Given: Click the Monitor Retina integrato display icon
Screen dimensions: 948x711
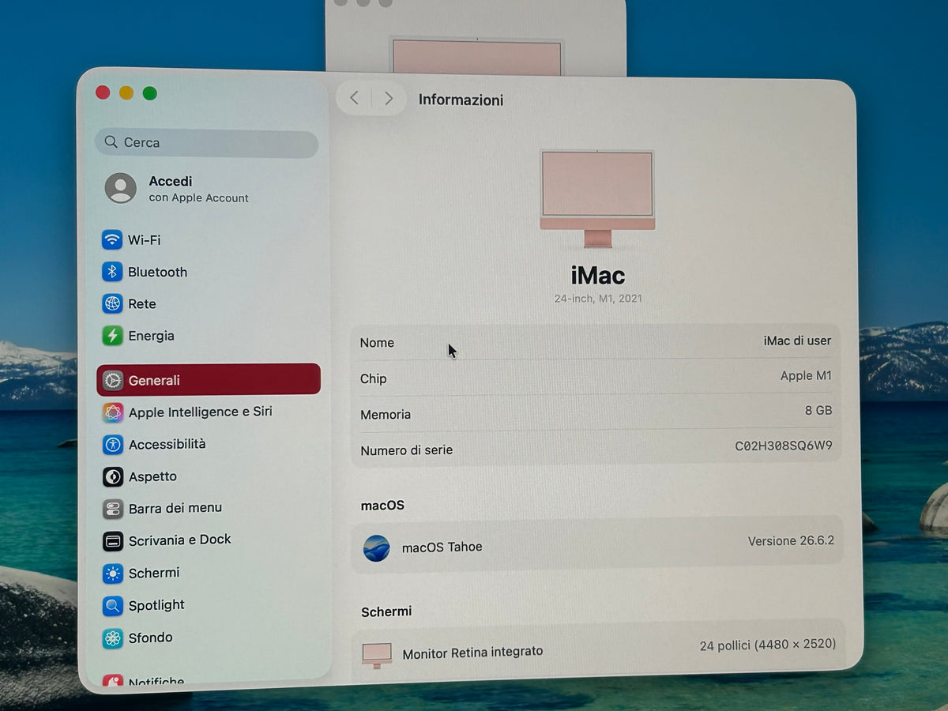Looking at the screenshot, I should 377,655.
